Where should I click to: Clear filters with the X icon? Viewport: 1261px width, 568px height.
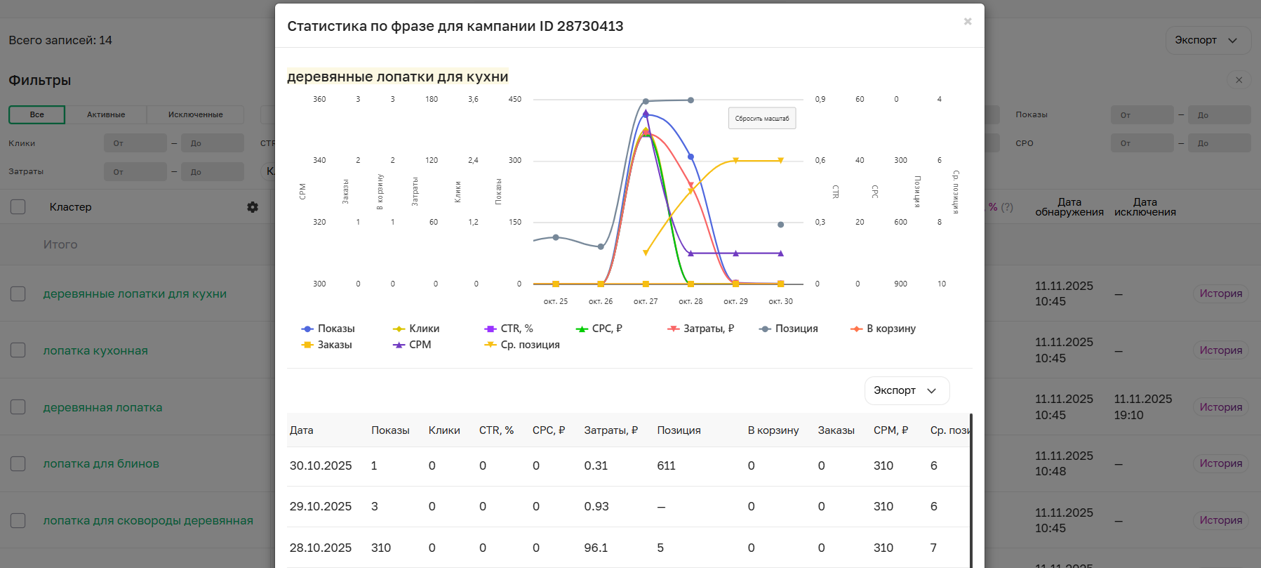[x=1239, y=80]
